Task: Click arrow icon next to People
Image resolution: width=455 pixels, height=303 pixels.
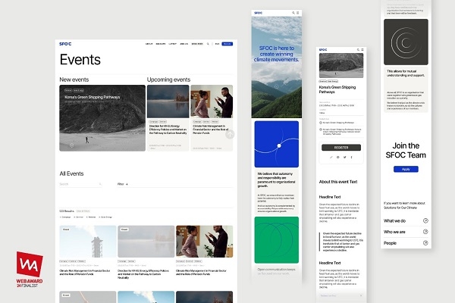Action: (x=425, y=243)
